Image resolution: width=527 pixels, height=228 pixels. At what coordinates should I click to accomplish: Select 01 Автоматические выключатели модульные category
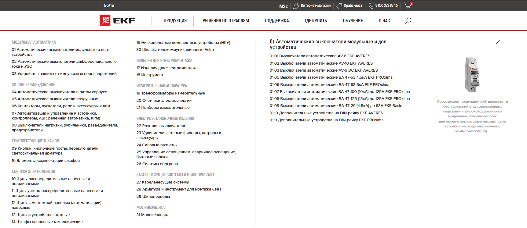click(x=60, y=52)
